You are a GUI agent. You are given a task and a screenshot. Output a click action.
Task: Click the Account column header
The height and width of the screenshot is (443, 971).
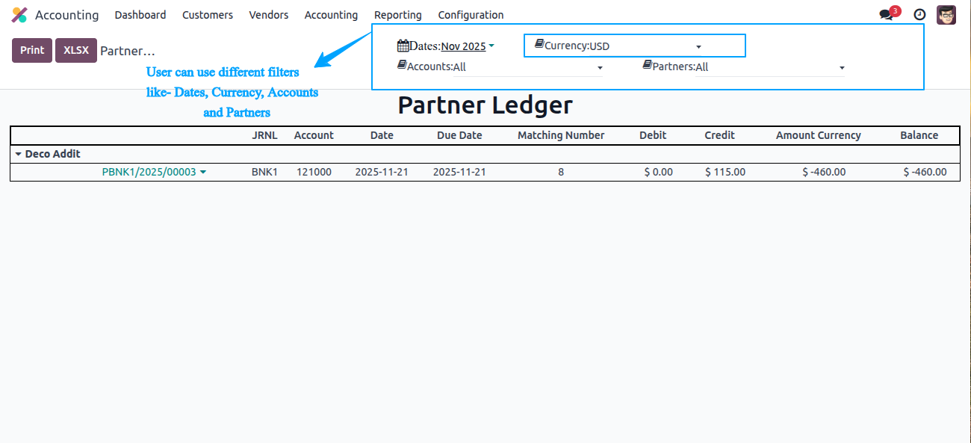click(314, 135)
